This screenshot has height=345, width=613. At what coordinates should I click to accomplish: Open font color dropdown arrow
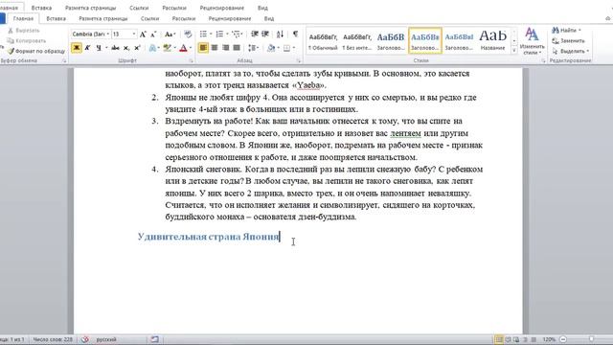[x=191, y=48]
